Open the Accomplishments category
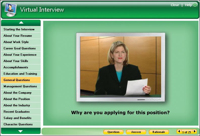 pyautogui.click(x=21, y=67)
